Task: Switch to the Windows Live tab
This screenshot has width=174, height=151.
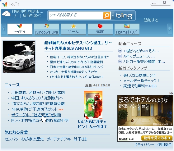Action: 47,29
